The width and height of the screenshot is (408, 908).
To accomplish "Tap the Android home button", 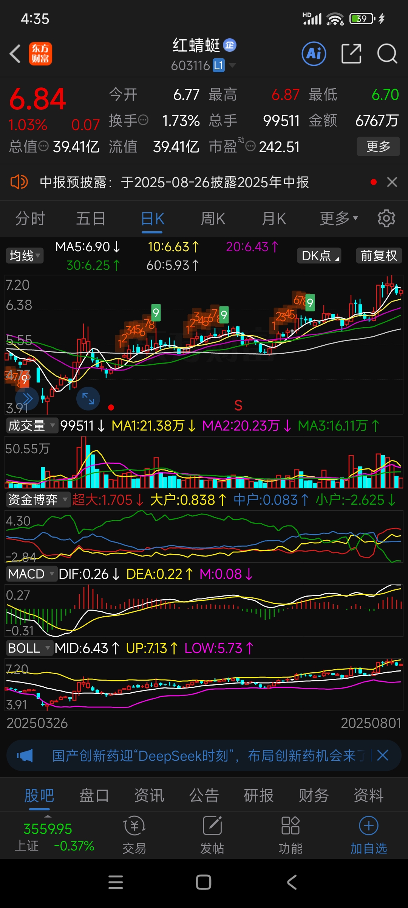I will [x=204, y=882].
